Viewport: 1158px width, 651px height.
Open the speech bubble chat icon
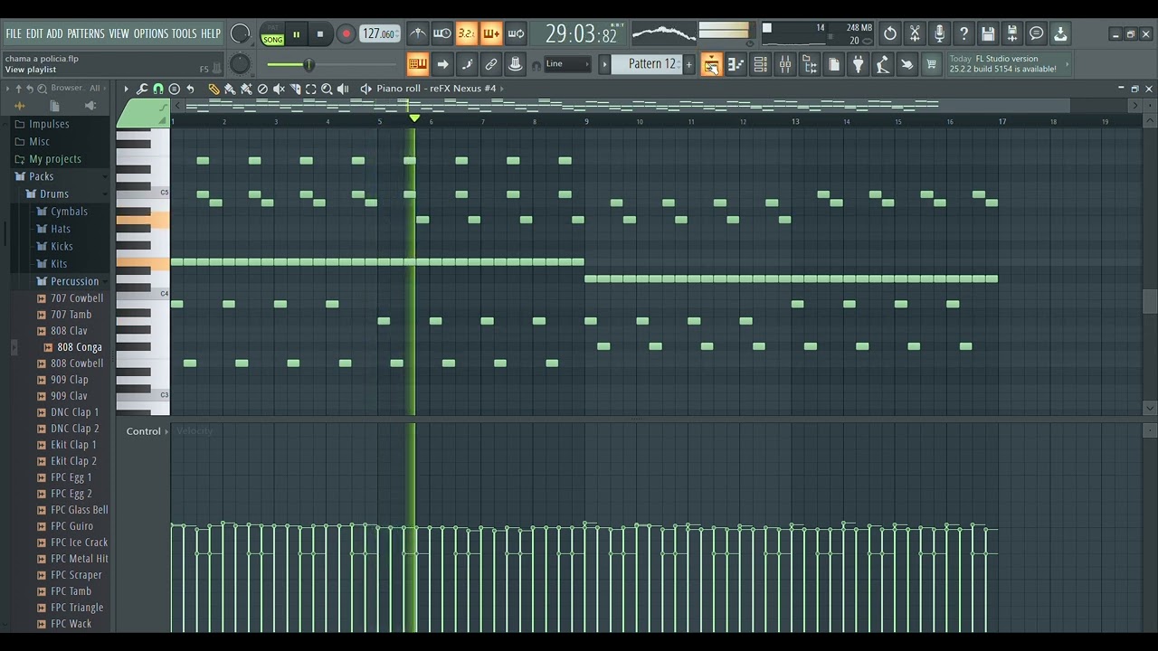tap(1037, 34)
